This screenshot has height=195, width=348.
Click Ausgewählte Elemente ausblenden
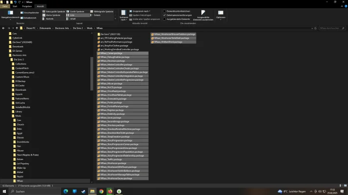tap(203, 15)
